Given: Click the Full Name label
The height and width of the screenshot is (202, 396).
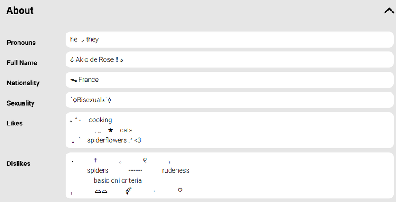Looking at the screenshot, I should [x=22, y=63].
